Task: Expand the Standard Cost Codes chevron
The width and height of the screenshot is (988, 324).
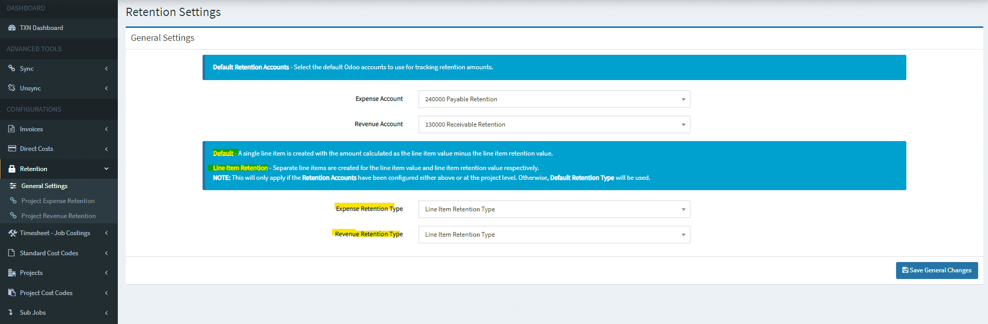Action: click(106, 253)
